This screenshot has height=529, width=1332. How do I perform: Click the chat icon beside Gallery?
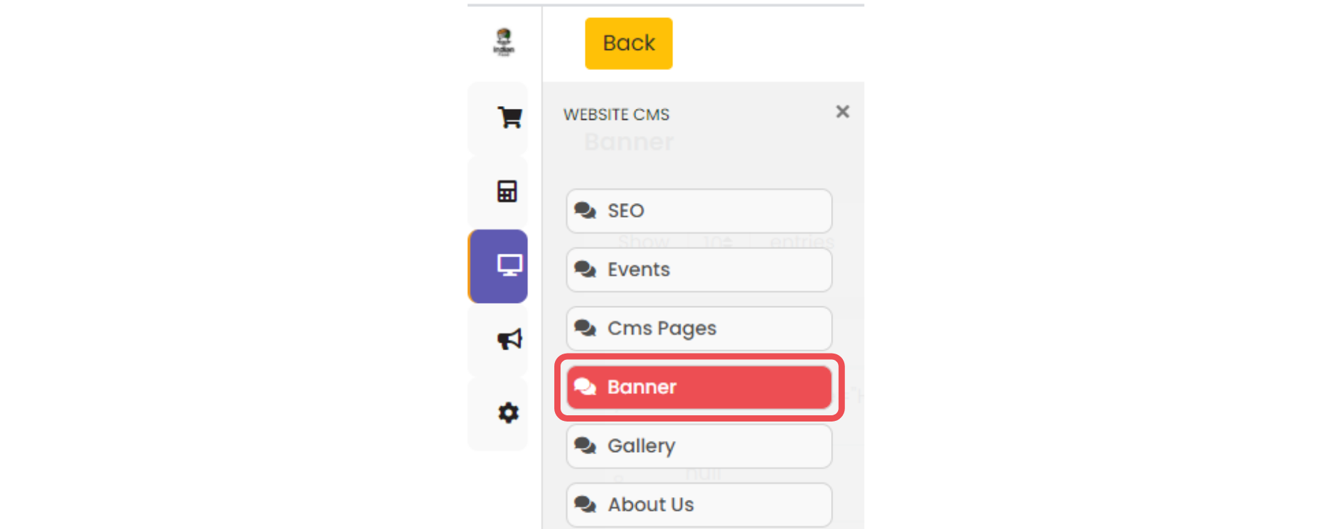coord(586,446)
